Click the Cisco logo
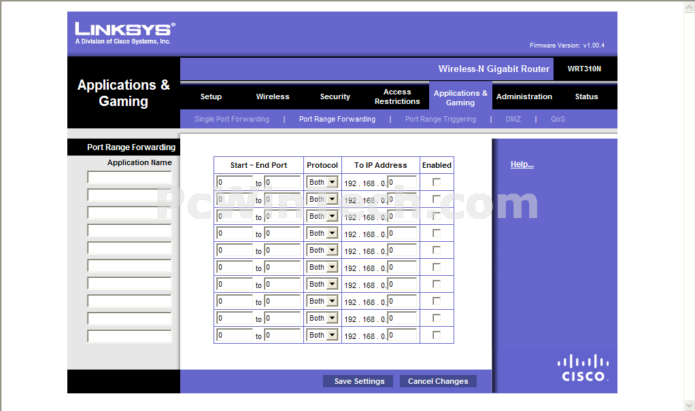The height and width of the screenshot is (411, 695). (583, 368)
